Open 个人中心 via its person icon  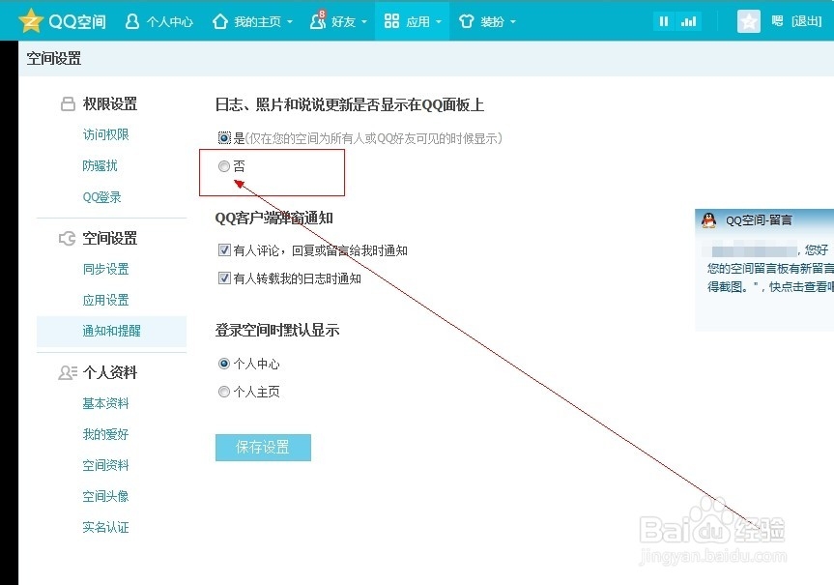[134, 20]
